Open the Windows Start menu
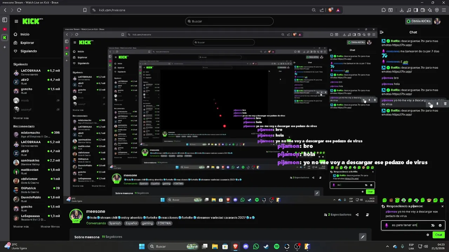Viewport: 449px width, 252px height. coord(142,246)
